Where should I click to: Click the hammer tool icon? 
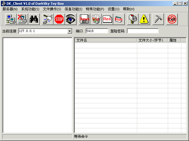158,19
